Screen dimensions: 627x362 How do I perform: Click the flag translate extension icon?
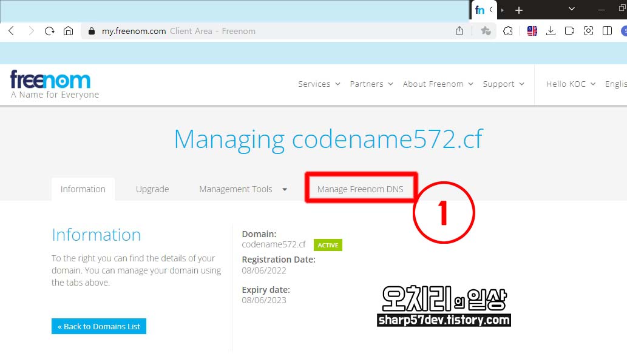tap(532, 31)
